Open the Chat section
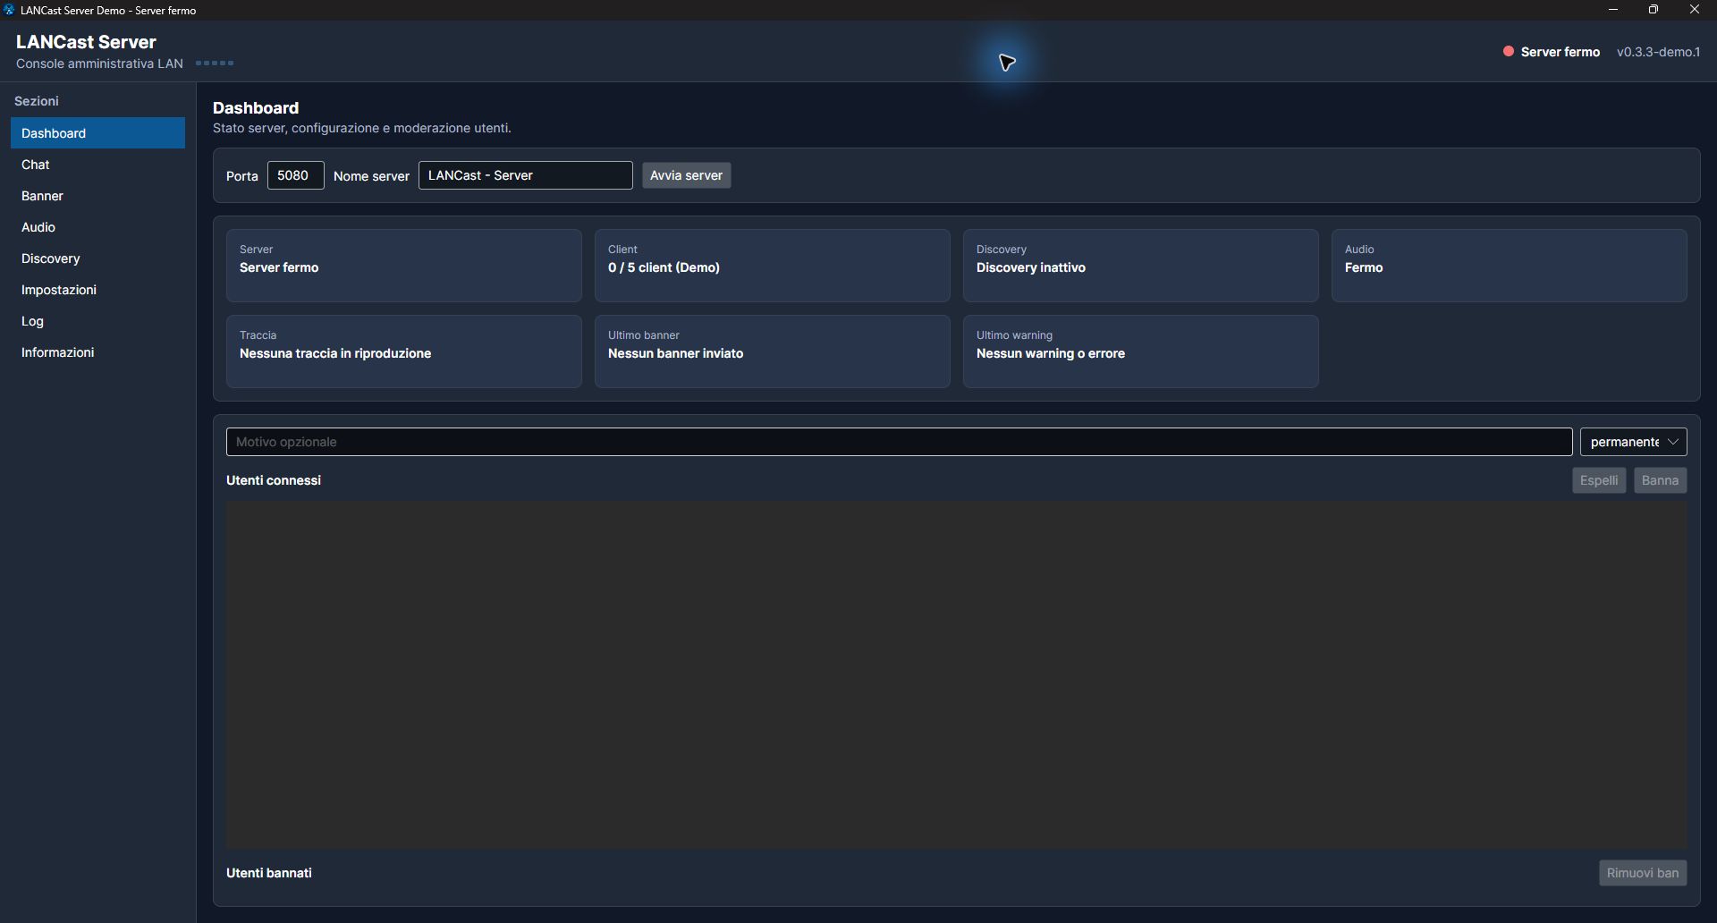This screenshot has width=1717, height=923. point(97,165)
